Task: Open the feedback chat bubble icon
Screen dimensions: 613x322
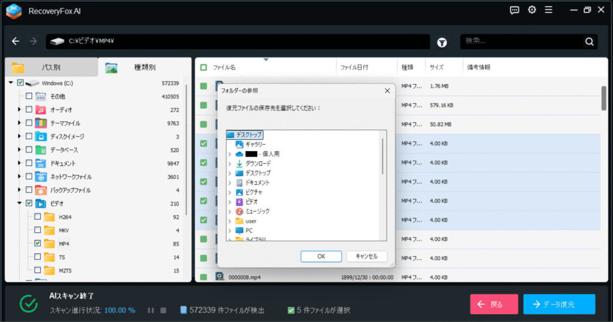Action: click(x=514, y=11)
